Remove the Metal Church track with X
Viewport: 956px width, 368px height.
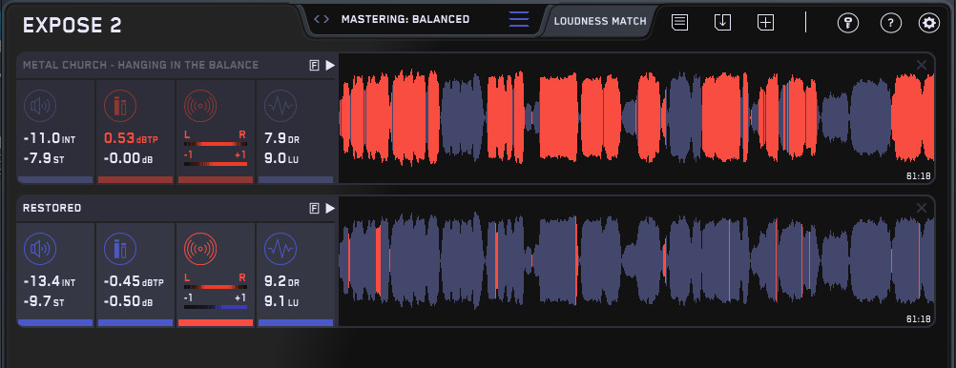click(x=922, y=65)
